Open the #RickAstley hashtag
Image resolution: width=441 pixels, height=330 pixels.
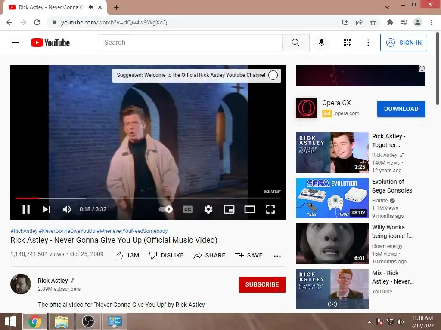[24, 231]
